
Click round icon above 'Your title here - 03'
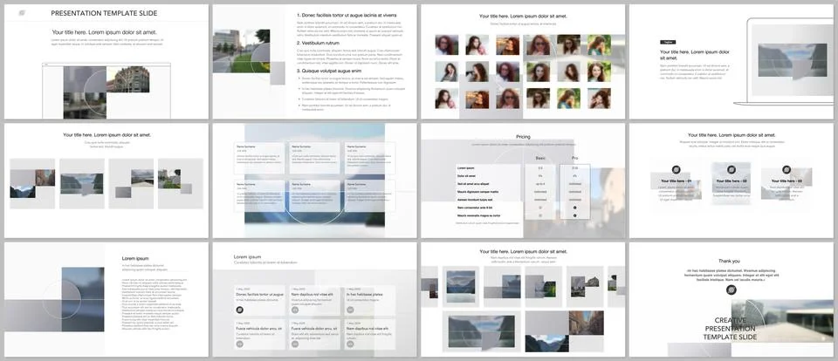point(786,169)
